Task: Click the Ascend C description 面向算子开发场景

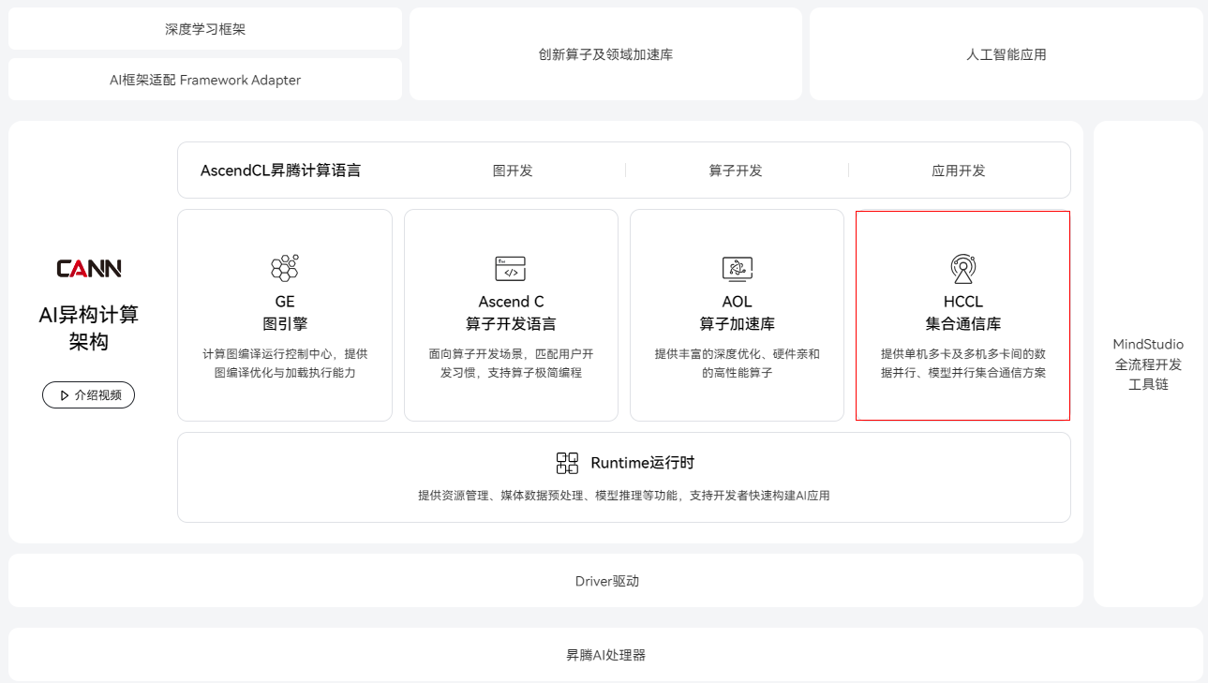Action: 511,364
